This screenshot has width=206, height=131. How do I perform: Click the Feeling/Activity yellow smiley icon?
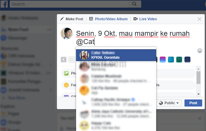click(66, 85)
